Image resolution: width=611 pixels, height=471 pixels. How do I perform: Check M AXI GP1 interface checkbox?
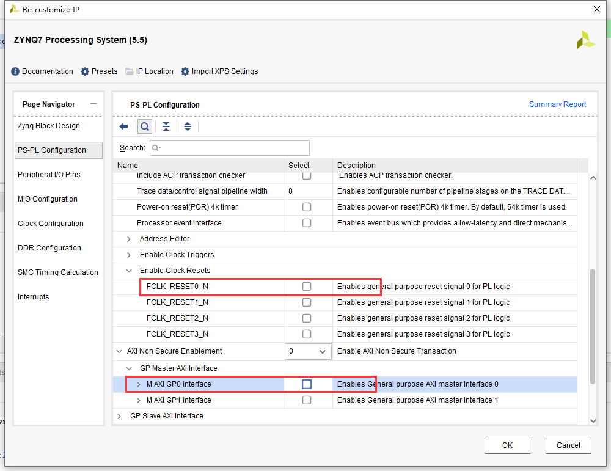click(x=307, y=400)
